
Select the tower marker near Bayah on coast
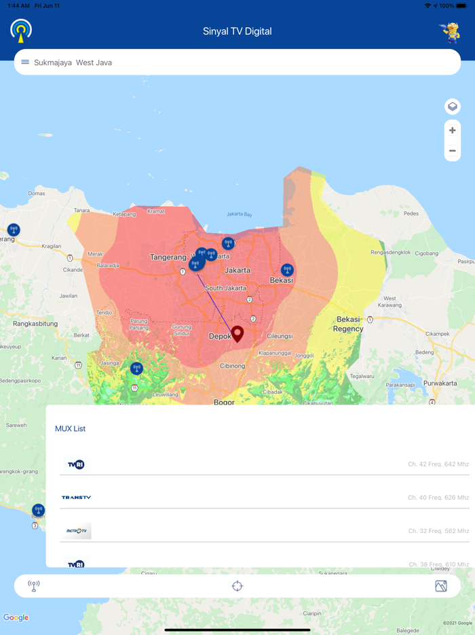click(39, 510)
